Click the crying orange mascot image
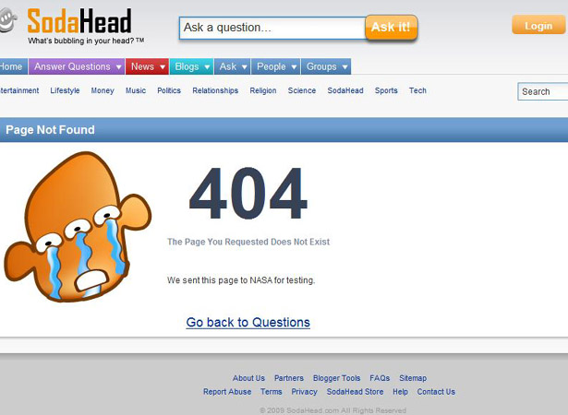Viewport: 568px width, 415px height. [x=78, y=227]
